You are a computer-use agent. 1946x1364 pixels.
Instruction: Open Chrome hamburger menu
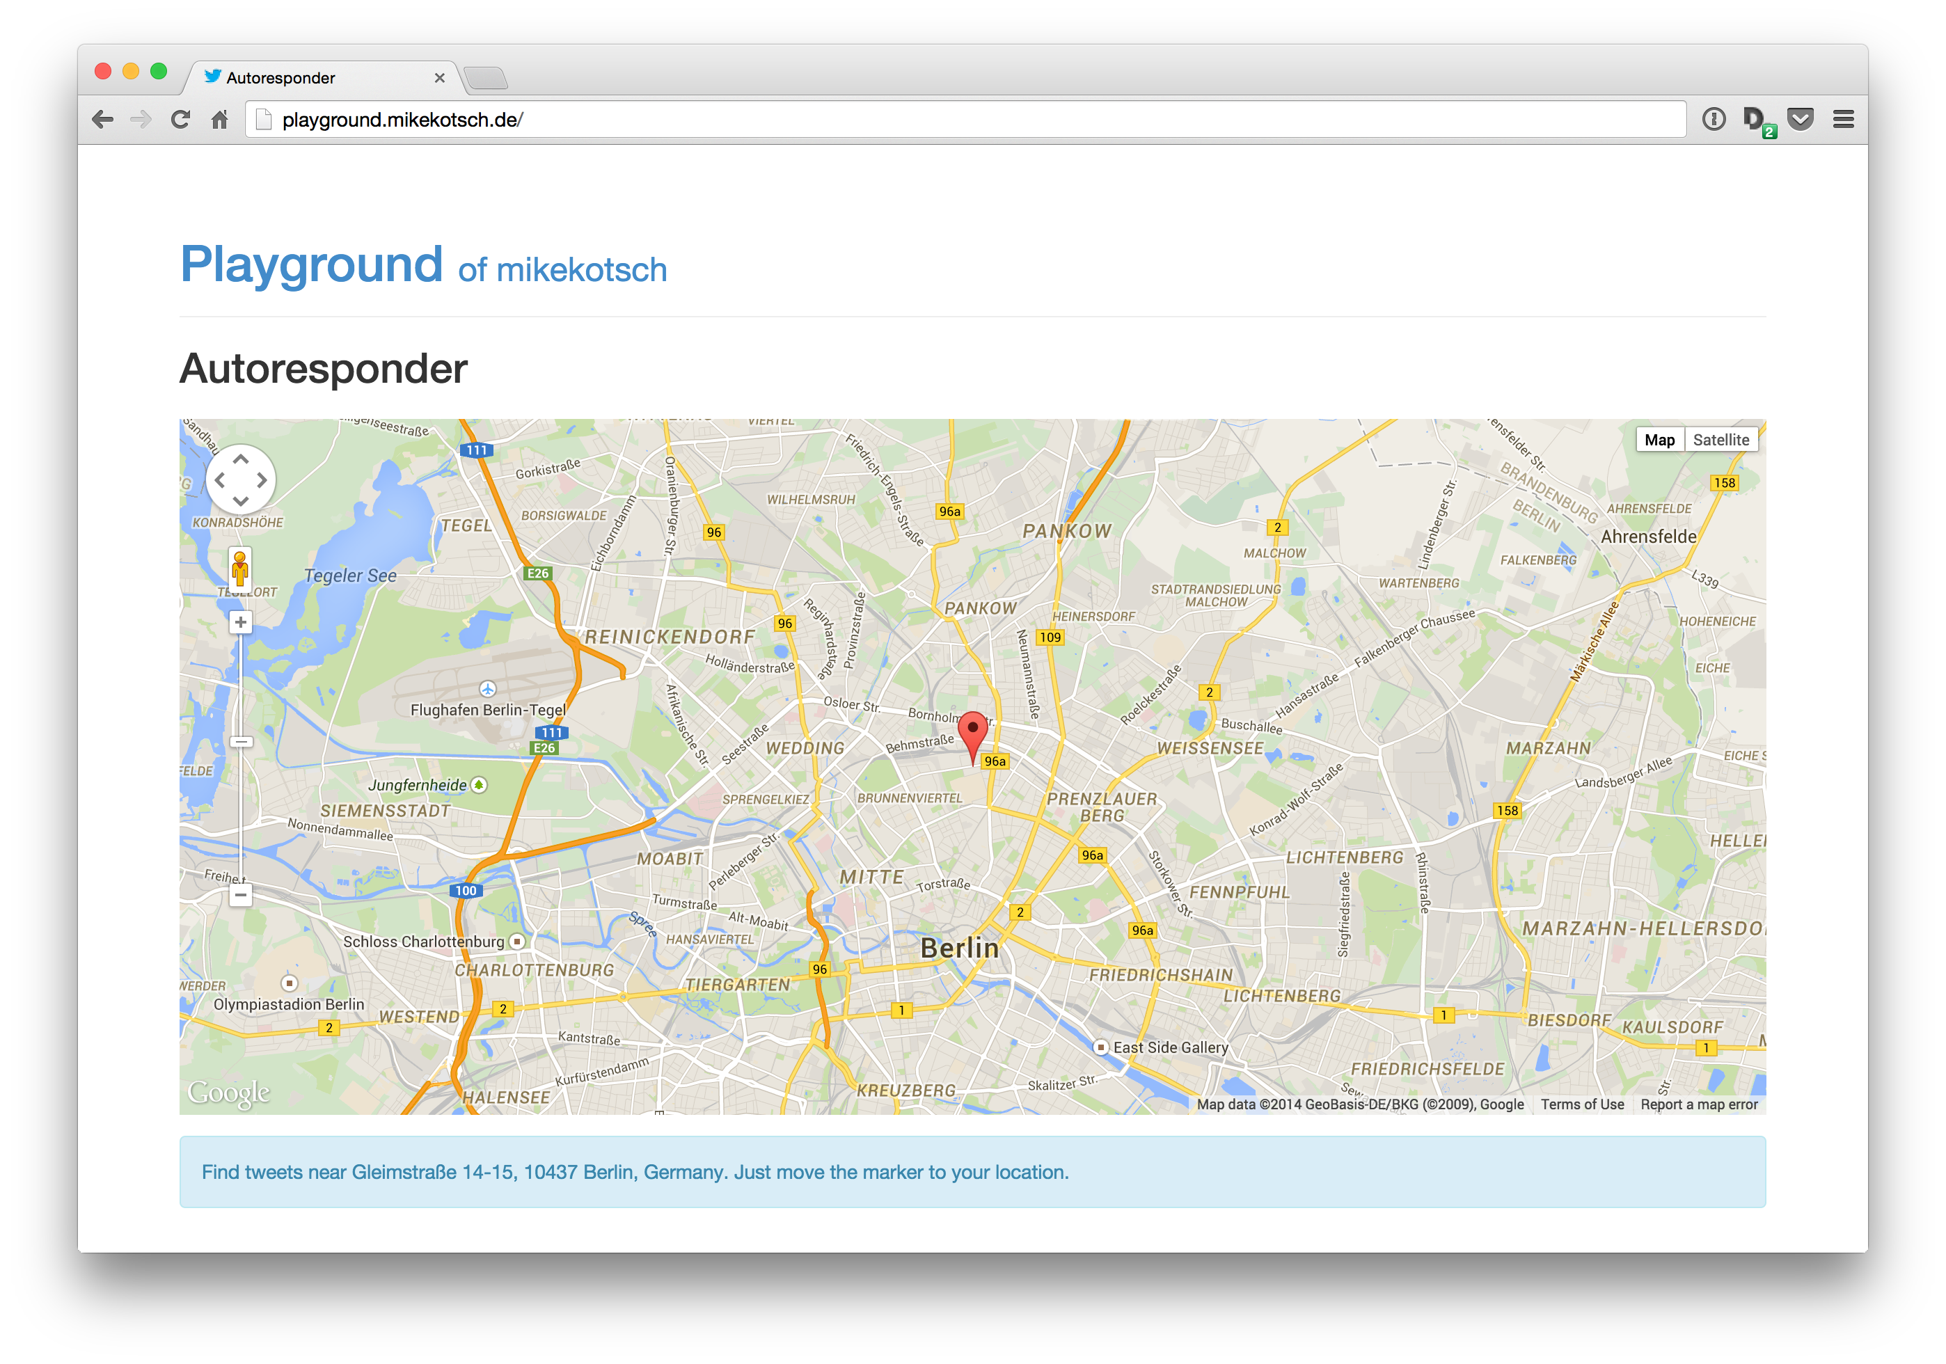pos(1844,120)
